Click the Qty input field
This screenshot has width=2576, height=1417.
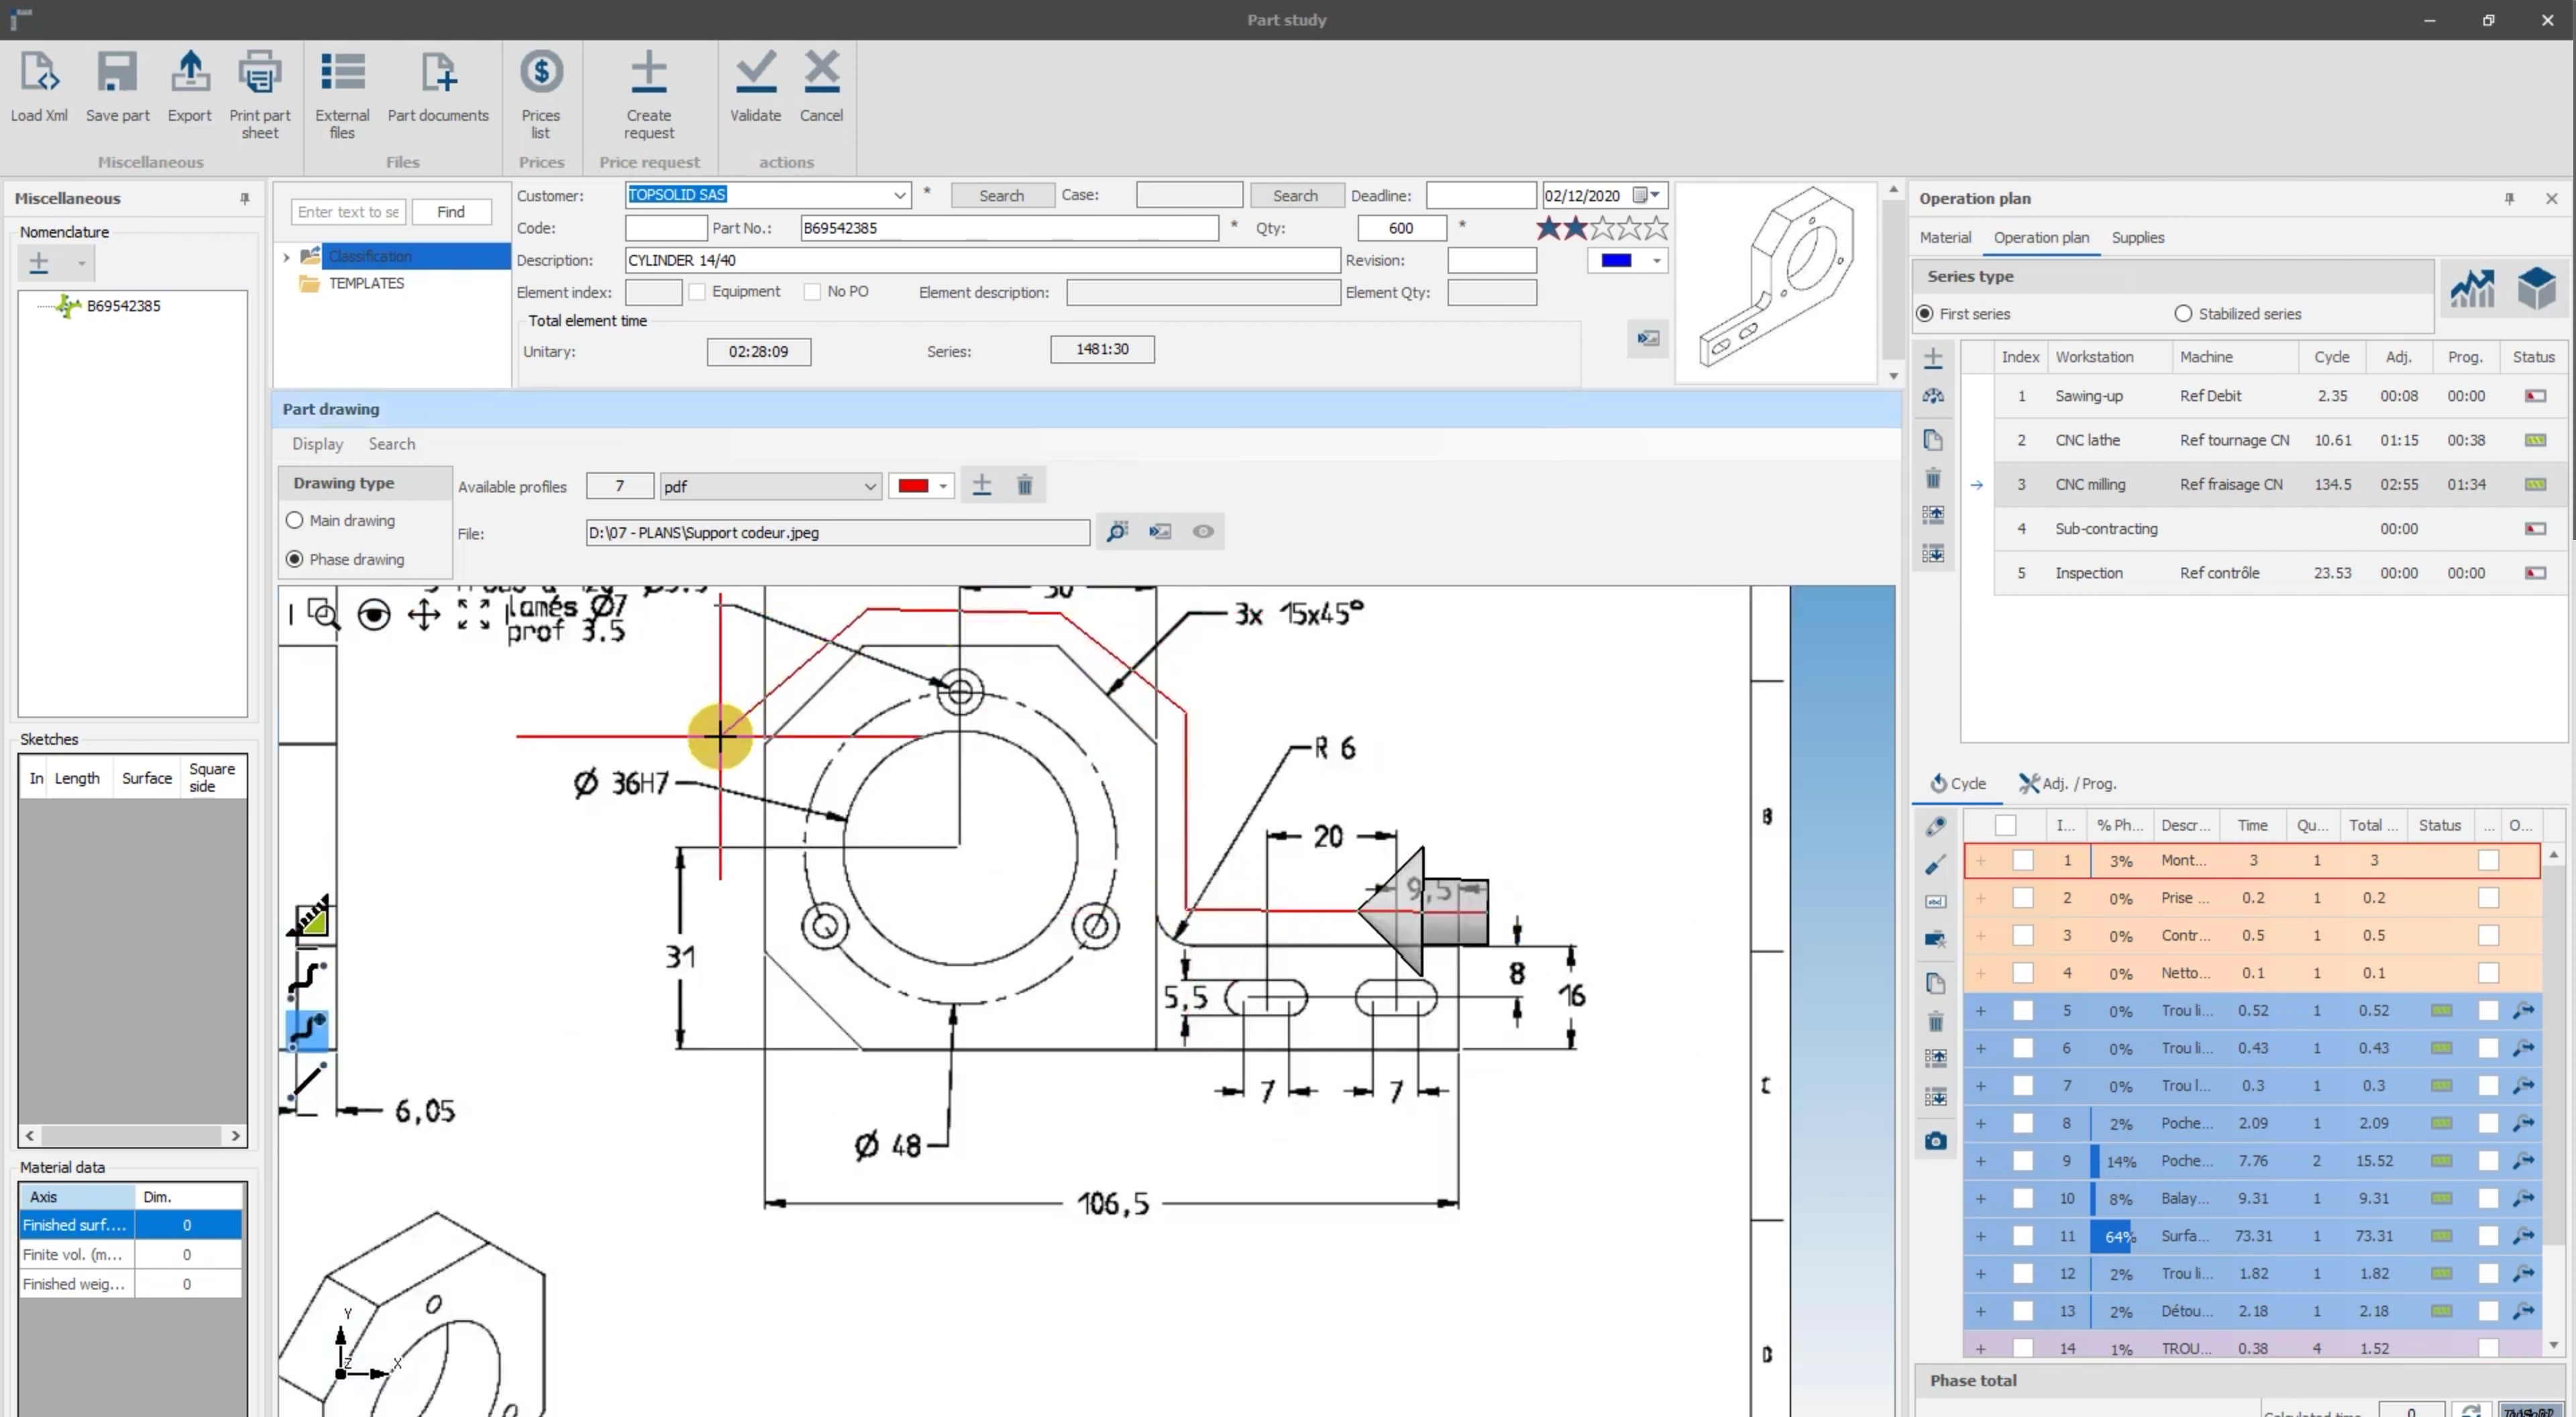(1401, 228)
